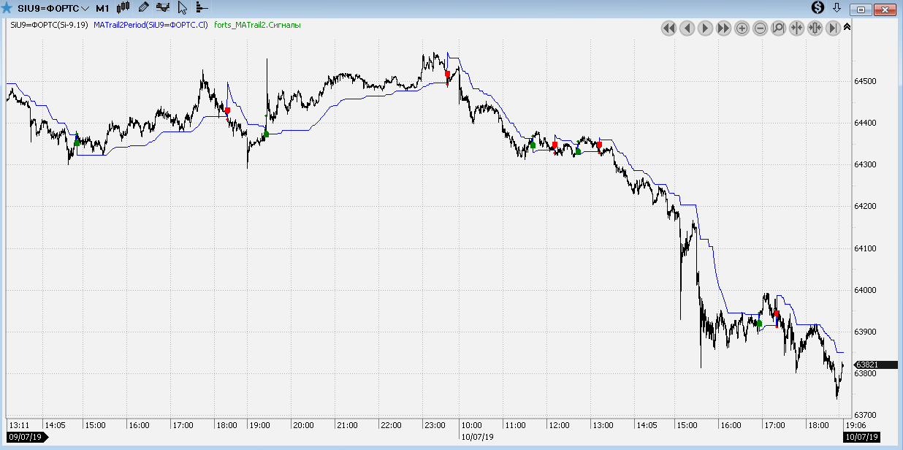Click the magnifier fit-to-view icon

(x=778, y=28)
